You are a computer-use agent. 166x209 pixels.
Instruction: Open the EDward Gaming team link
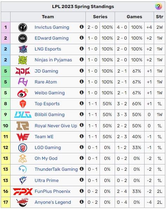click(x=52, y=38)
